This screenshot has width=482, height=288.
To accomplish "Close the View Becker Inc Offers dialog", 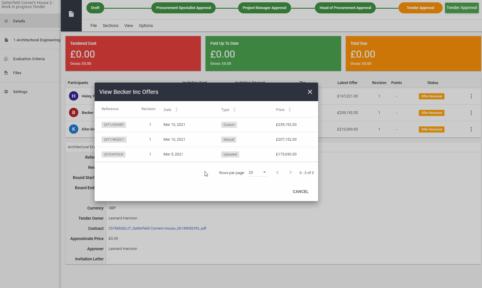I will 310,92.
